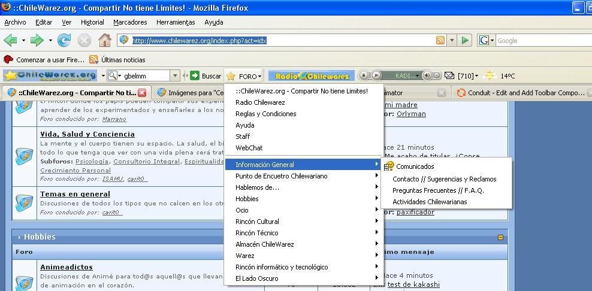Click the Temas en general forum icon

[x=25, y=203]
